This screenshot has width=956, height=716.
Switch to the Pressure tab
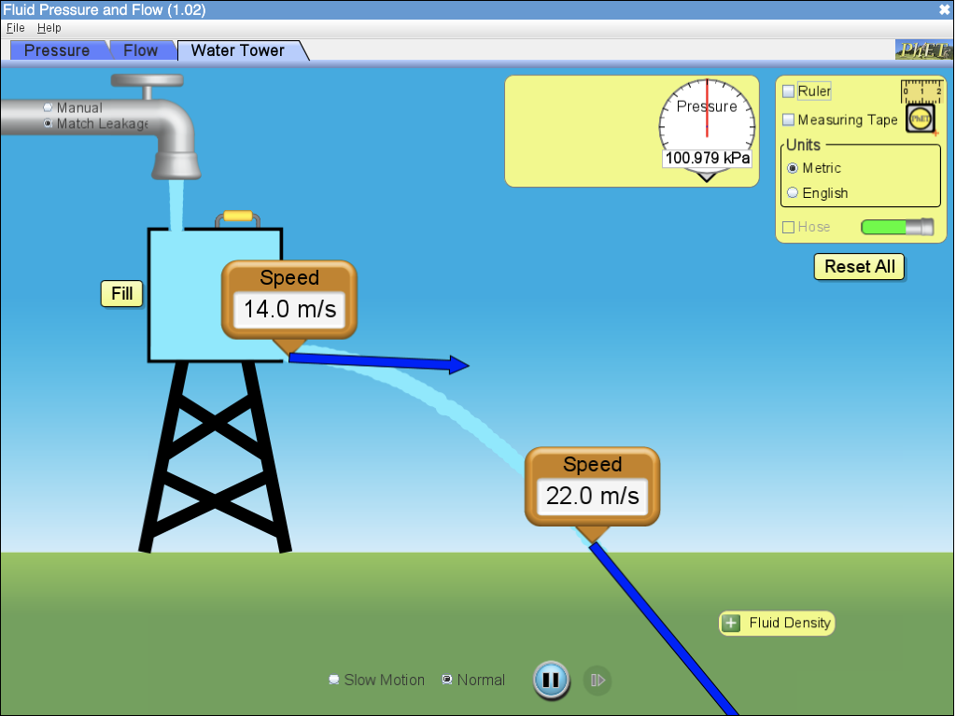[59, 49]
